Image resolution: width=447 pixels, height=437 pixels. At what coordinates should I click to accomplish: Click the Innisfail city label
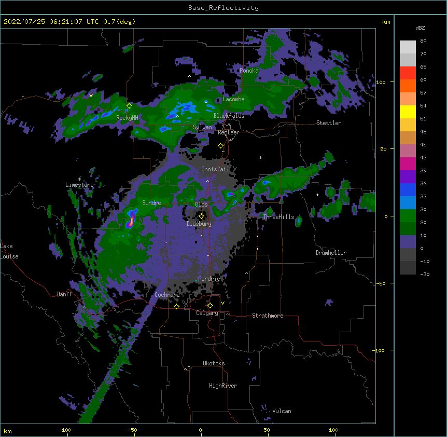(x=215, y=169)
